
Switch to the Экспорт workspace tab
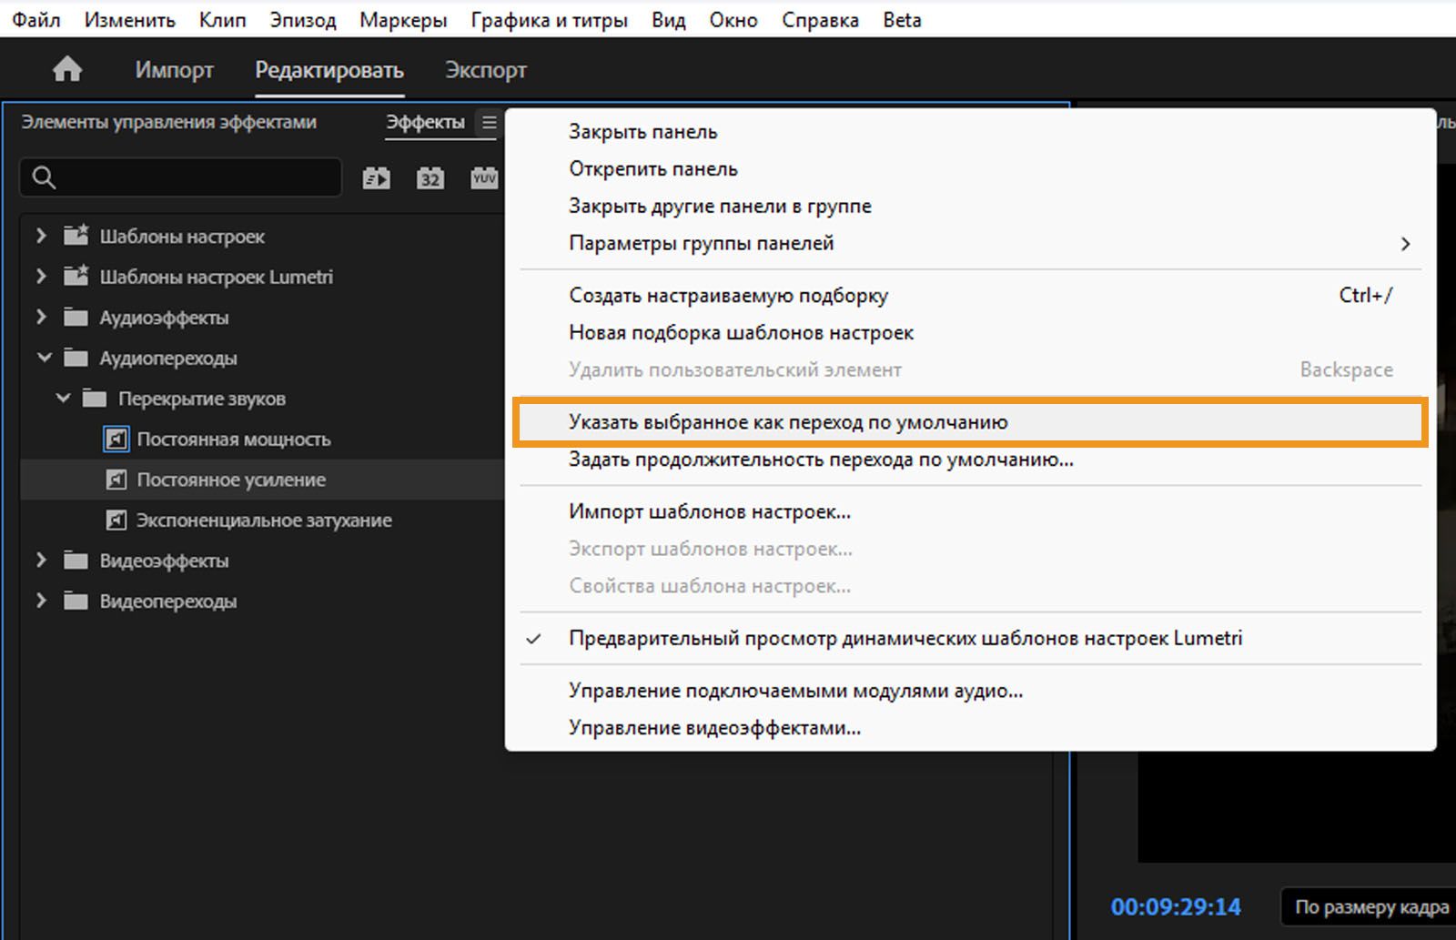tap(486, 70)
